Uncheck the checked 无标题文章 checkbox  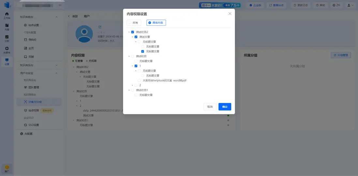pos(143,51)
